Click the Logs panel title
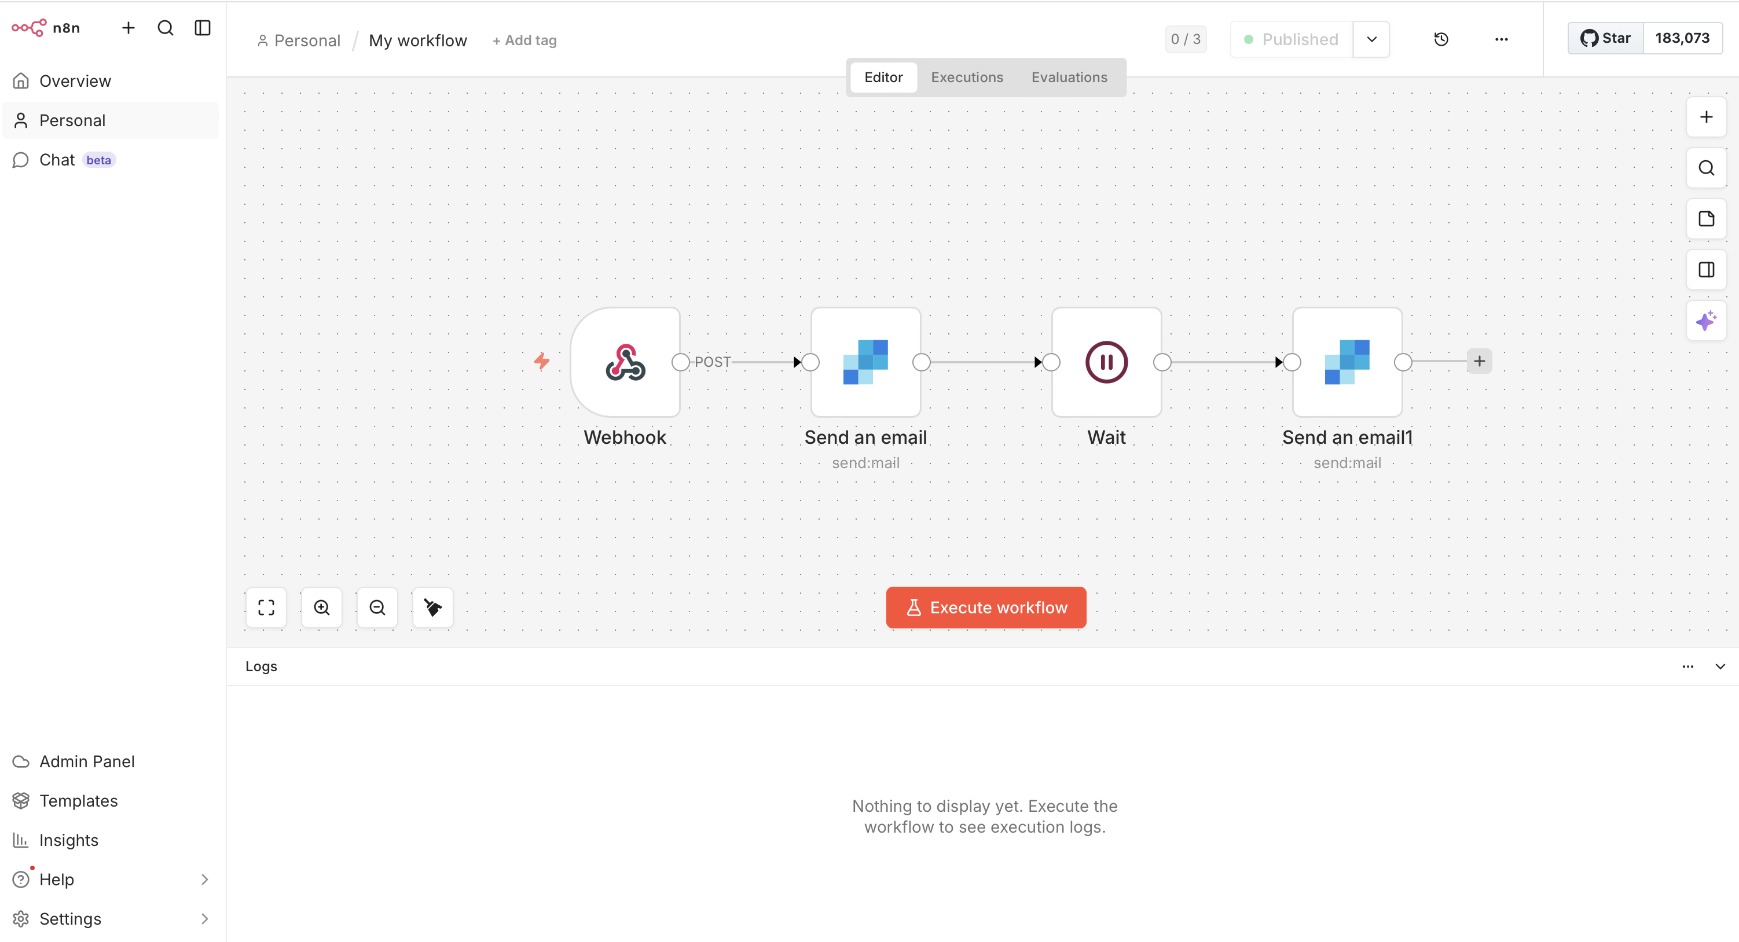1739x942 pixels. point(261,667)
